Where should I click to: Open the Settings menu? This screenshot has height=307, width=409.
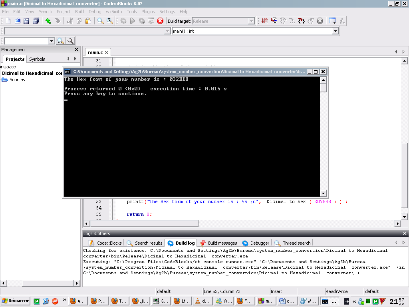tap(167, 12)
